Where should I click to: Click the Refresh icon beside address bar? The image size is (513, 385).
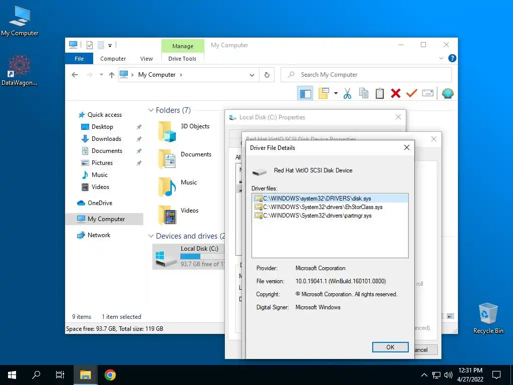267,75
